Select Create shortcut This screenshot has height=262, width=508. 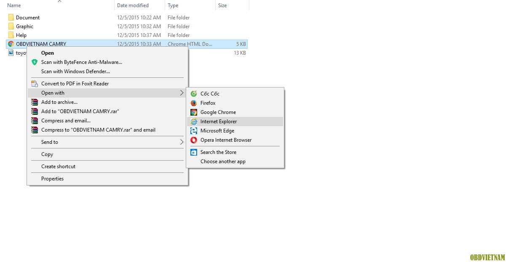coord(107,166)
